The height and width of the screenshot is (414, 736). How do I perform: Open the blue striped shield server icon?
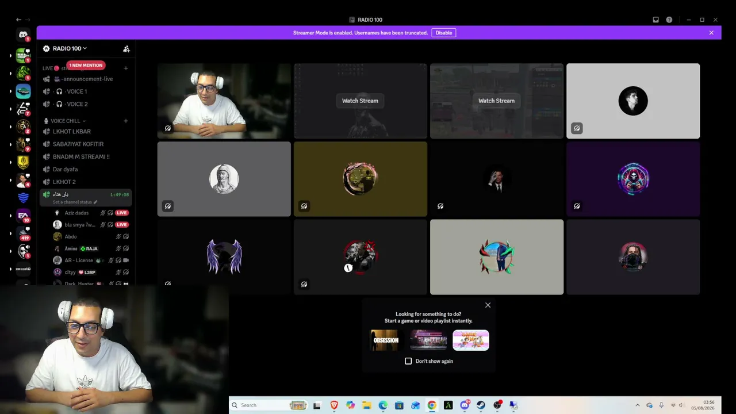(x=23, y=198)
